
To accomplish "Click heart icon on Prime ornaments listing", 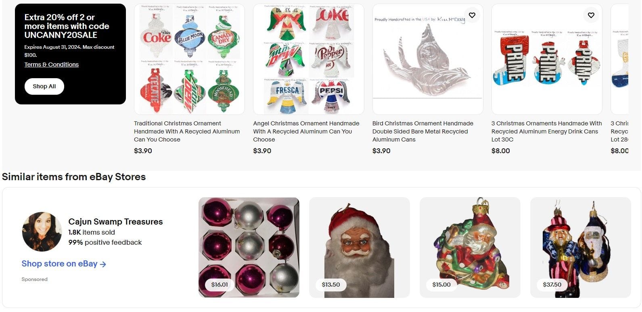I will [x=591, y=15].
